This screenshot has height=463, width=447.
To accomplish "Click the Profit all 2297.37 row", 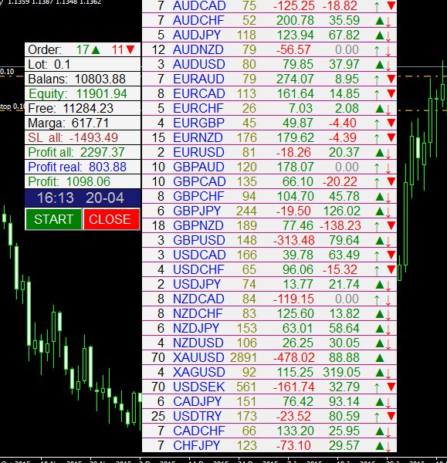I will [83, 152].
